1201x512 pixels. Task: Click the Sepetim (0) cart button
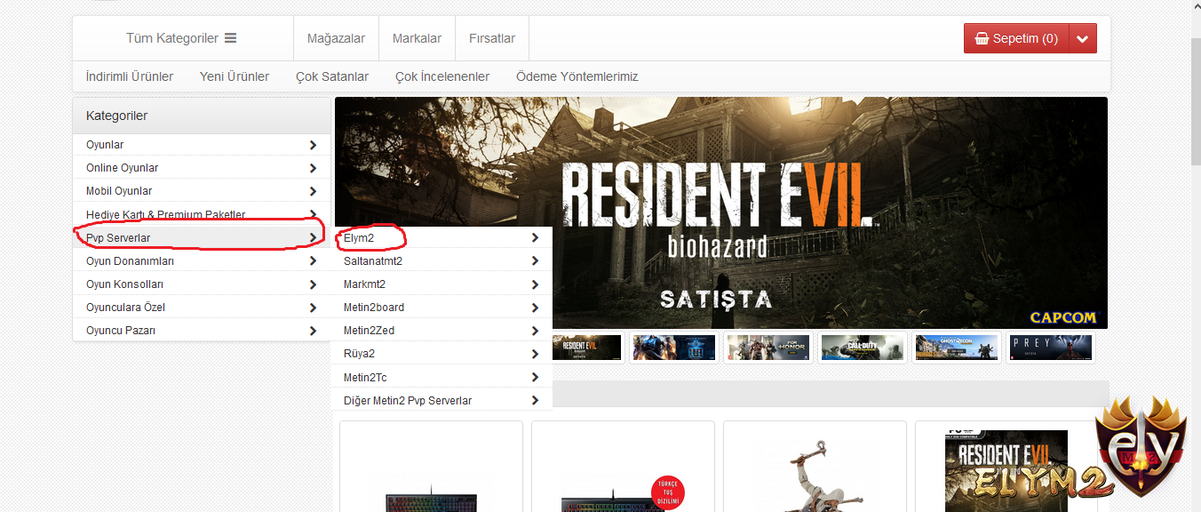[1015, 38]
